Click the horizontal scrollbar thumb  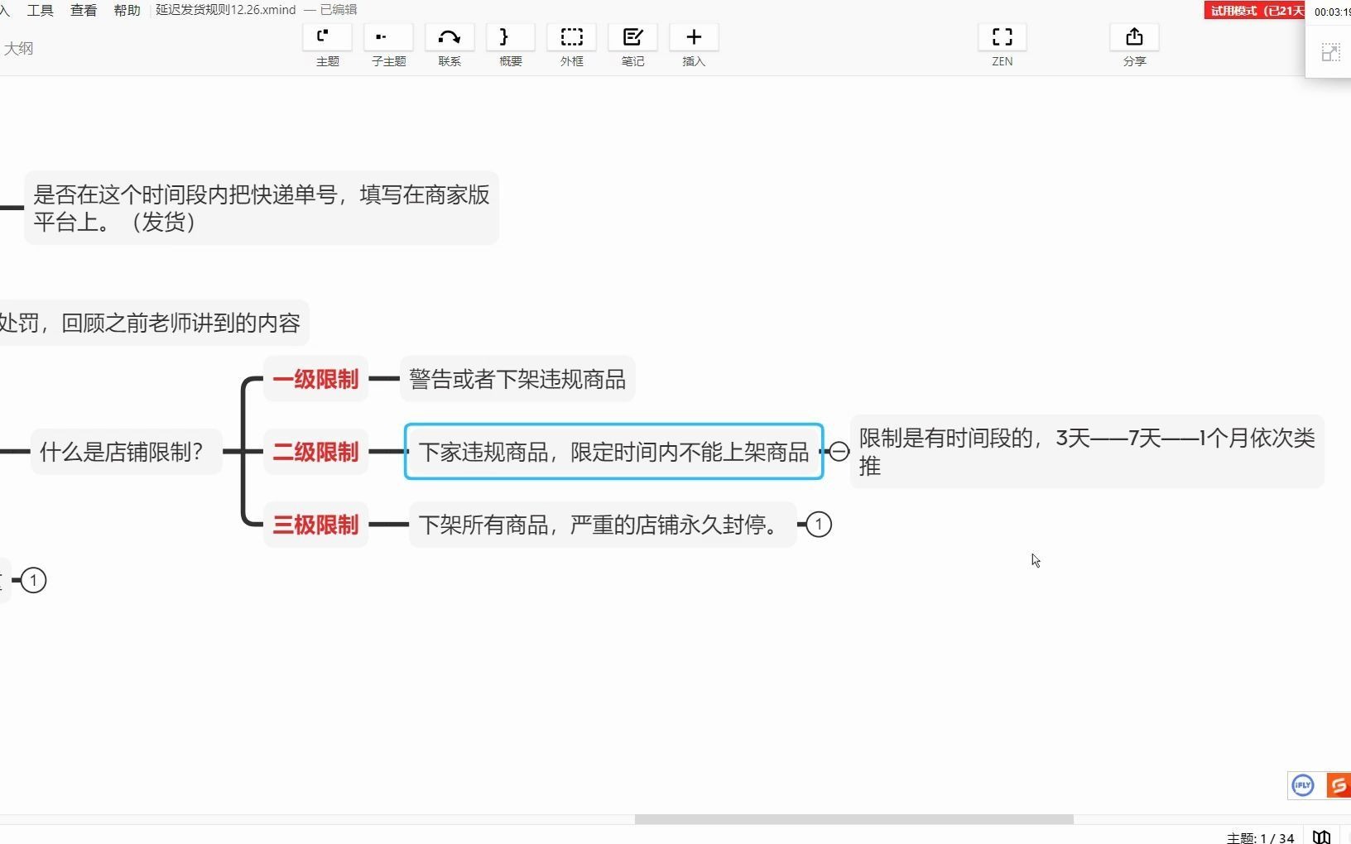click(x=853, y=819)
